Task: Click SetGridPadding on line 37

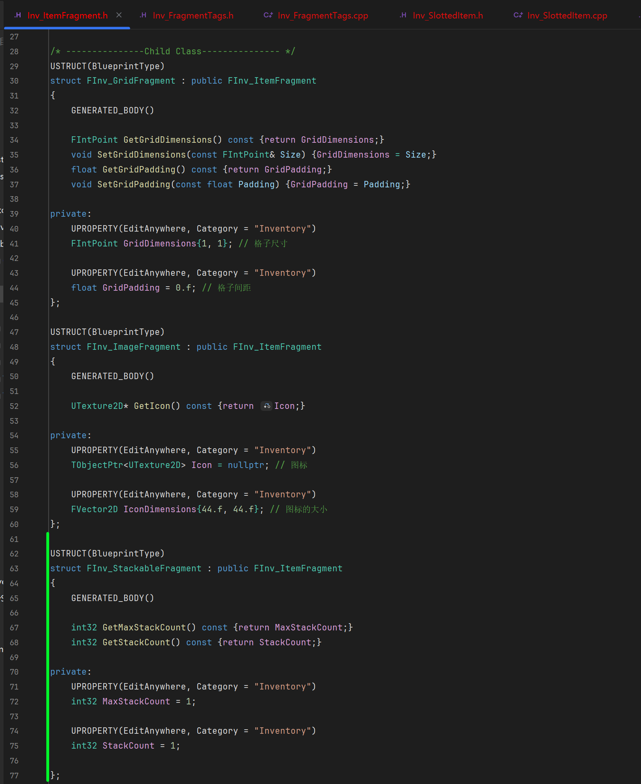Action: tap(134, 185)
